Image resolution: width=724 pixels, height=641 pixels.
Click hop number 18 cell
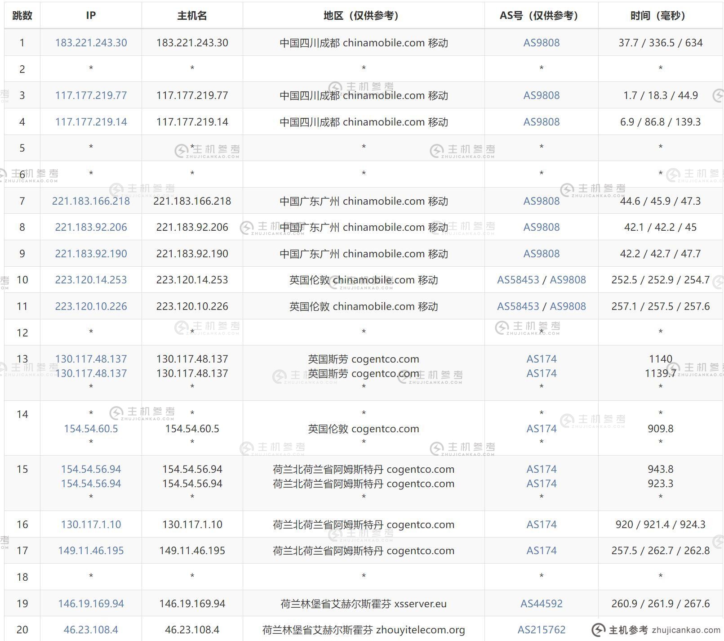(x=22, y=577)
